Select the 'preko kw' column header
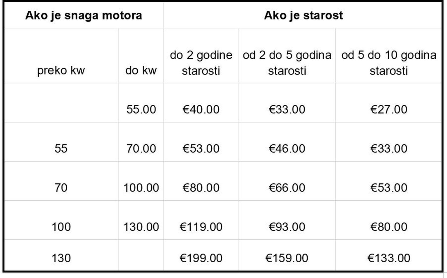The height and width of the screenshot is (278, 447). [61, 70]
